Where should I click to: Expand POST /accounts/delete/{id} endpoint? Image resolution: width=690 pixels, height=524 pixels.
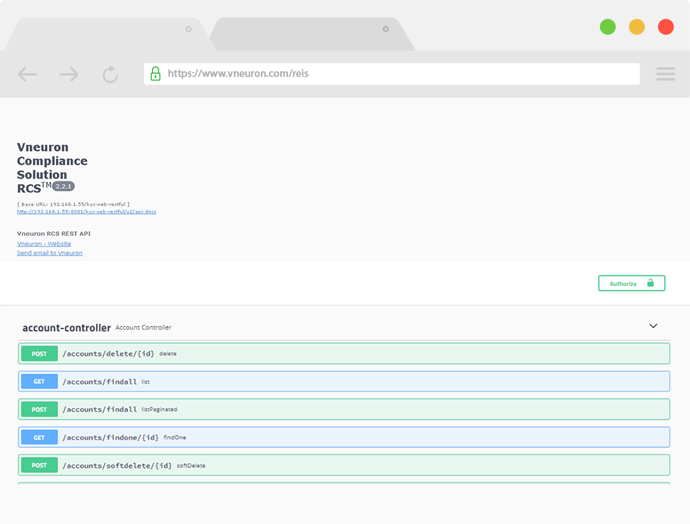click(344, 354)
